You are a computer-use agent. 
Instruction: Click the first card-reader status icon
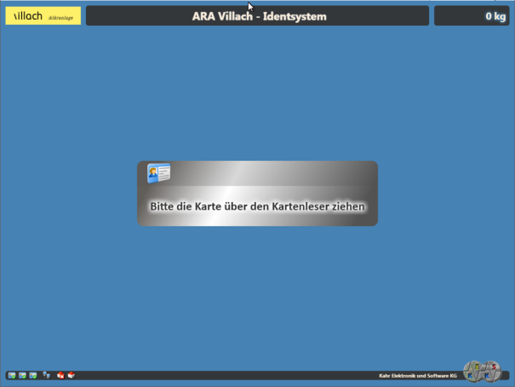coord(12,375)
